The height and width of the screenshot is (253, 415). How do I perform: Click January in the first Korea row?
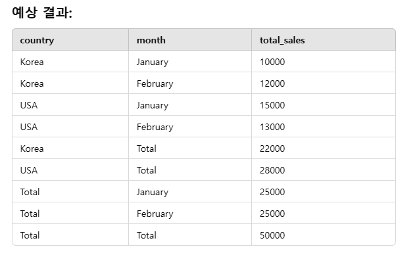click(153, 62)
